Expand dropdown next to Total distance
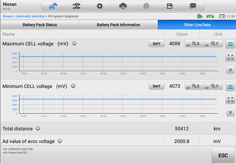This screenshot has width=236, height=163. (x=38, y=129)
